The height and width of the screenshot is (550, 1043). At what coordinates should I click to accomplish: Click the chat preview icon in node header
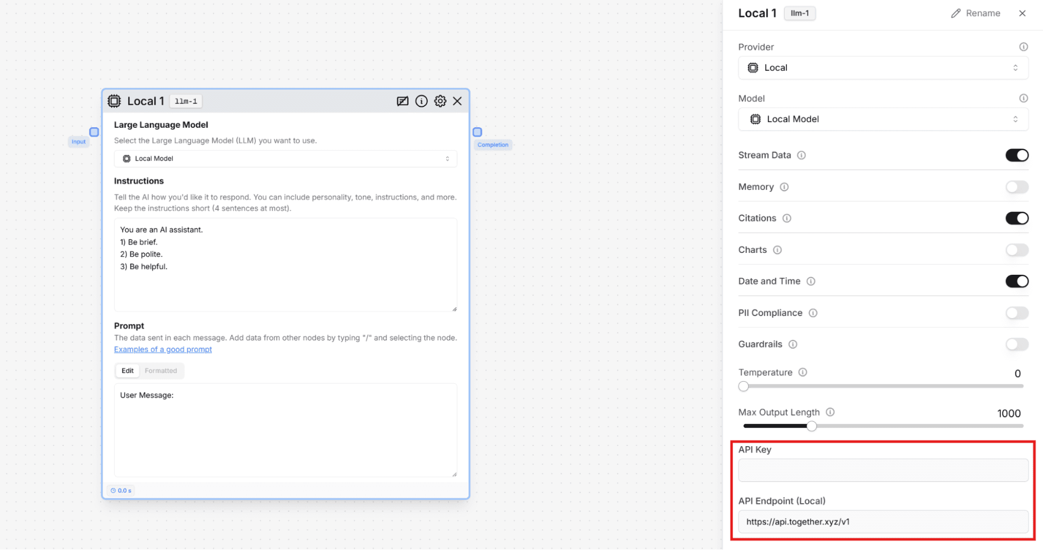tap(402, 101)
